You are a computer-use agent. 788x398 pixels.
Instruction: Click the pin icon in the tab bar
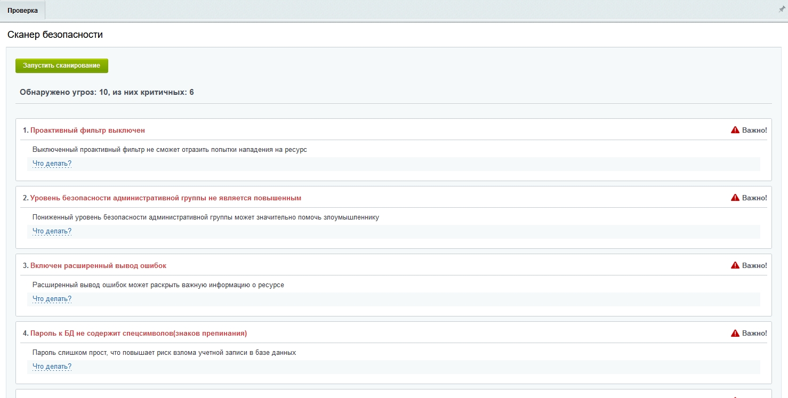[x=782, y=10]
